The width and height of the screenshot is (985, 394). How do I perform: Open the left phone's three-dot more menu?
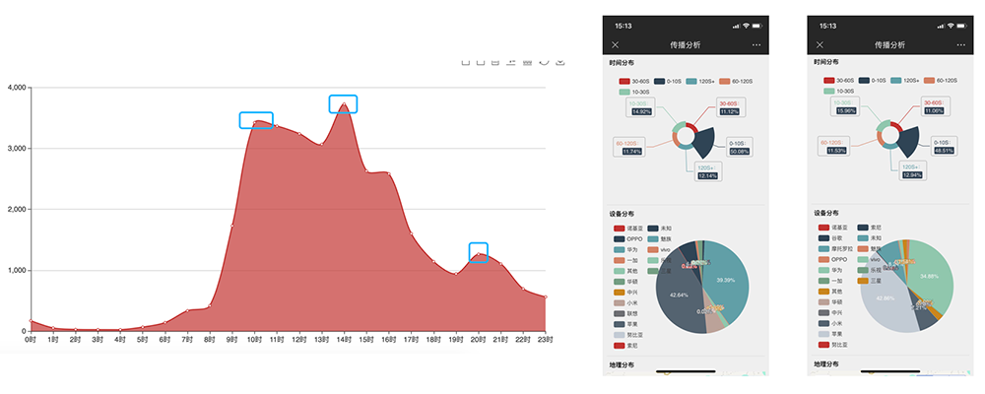[756, 45]
